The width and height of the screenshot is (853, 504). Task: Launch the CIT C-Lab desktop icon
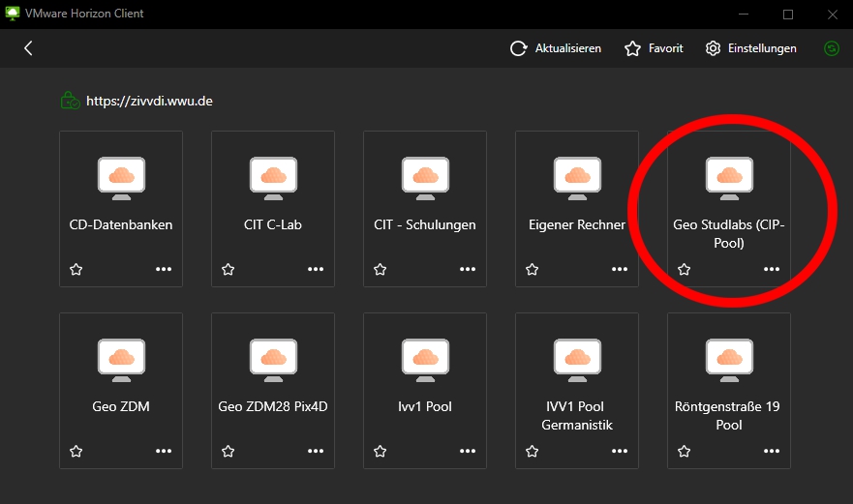(273, 178)
